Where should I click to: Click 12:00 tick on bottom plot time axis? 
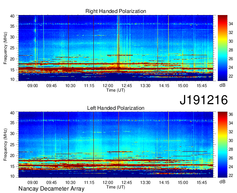click(108, 183)
